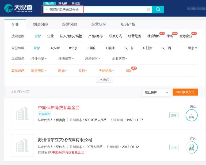This screenshot has height=165, width=206.
Task: Filter by province G广西
Action: (x=166, y=48)
